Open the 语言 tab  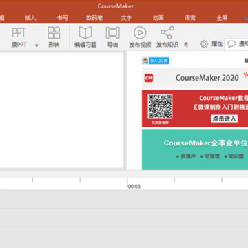pyautogui.click(x=190, y=18)
